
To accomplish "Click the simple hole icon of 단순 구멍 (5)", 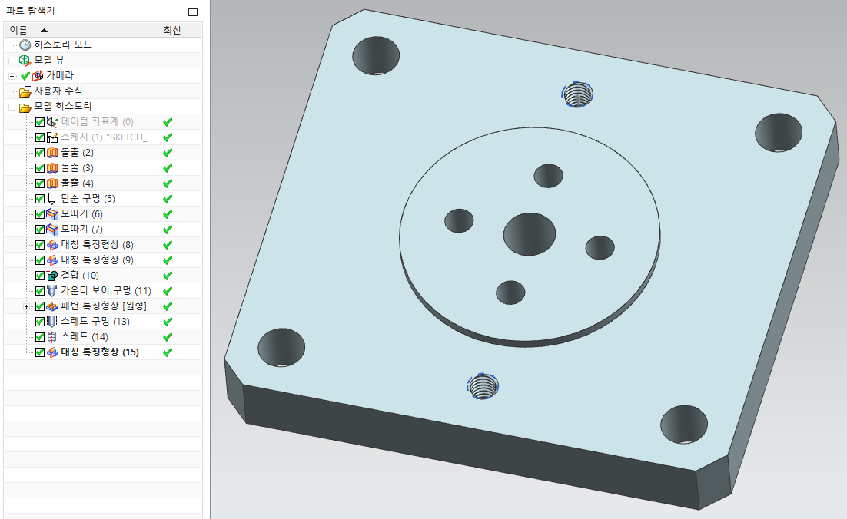I will pos(51,199).
